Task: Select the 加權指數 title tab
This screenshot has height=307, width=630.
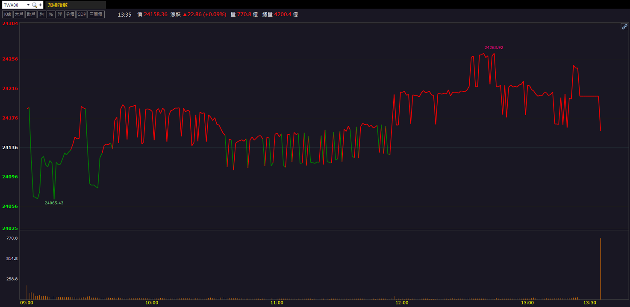Action: pyautogui.click(x=75, y=5)
